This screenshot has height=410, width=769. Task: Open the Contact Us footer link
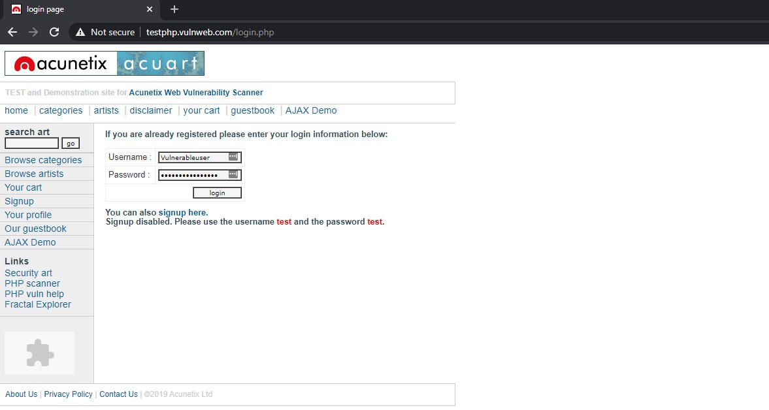point(119,394)
